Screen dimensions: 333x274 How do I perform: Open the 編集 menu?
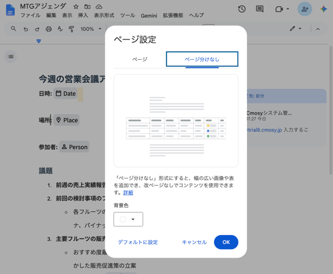pyautogui.click(x=51, y=15)
